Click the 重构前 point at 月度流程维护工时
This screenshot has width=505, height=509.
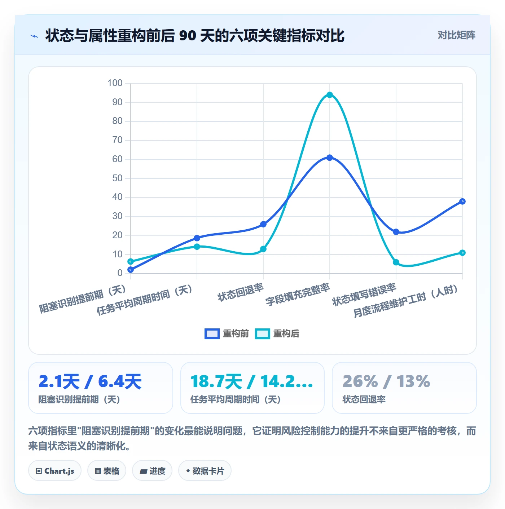[x=462, y=201]
